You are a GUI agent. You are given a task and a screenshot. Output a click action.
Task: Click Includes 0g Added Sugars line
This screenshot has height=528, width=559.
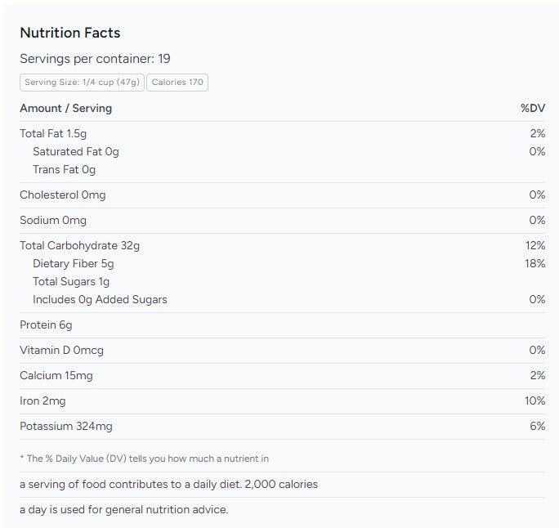tap(100, 299)
